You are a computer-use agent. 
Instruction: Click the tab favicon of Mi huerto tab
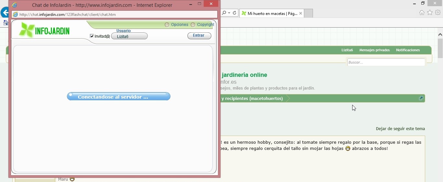click(244, 14)
